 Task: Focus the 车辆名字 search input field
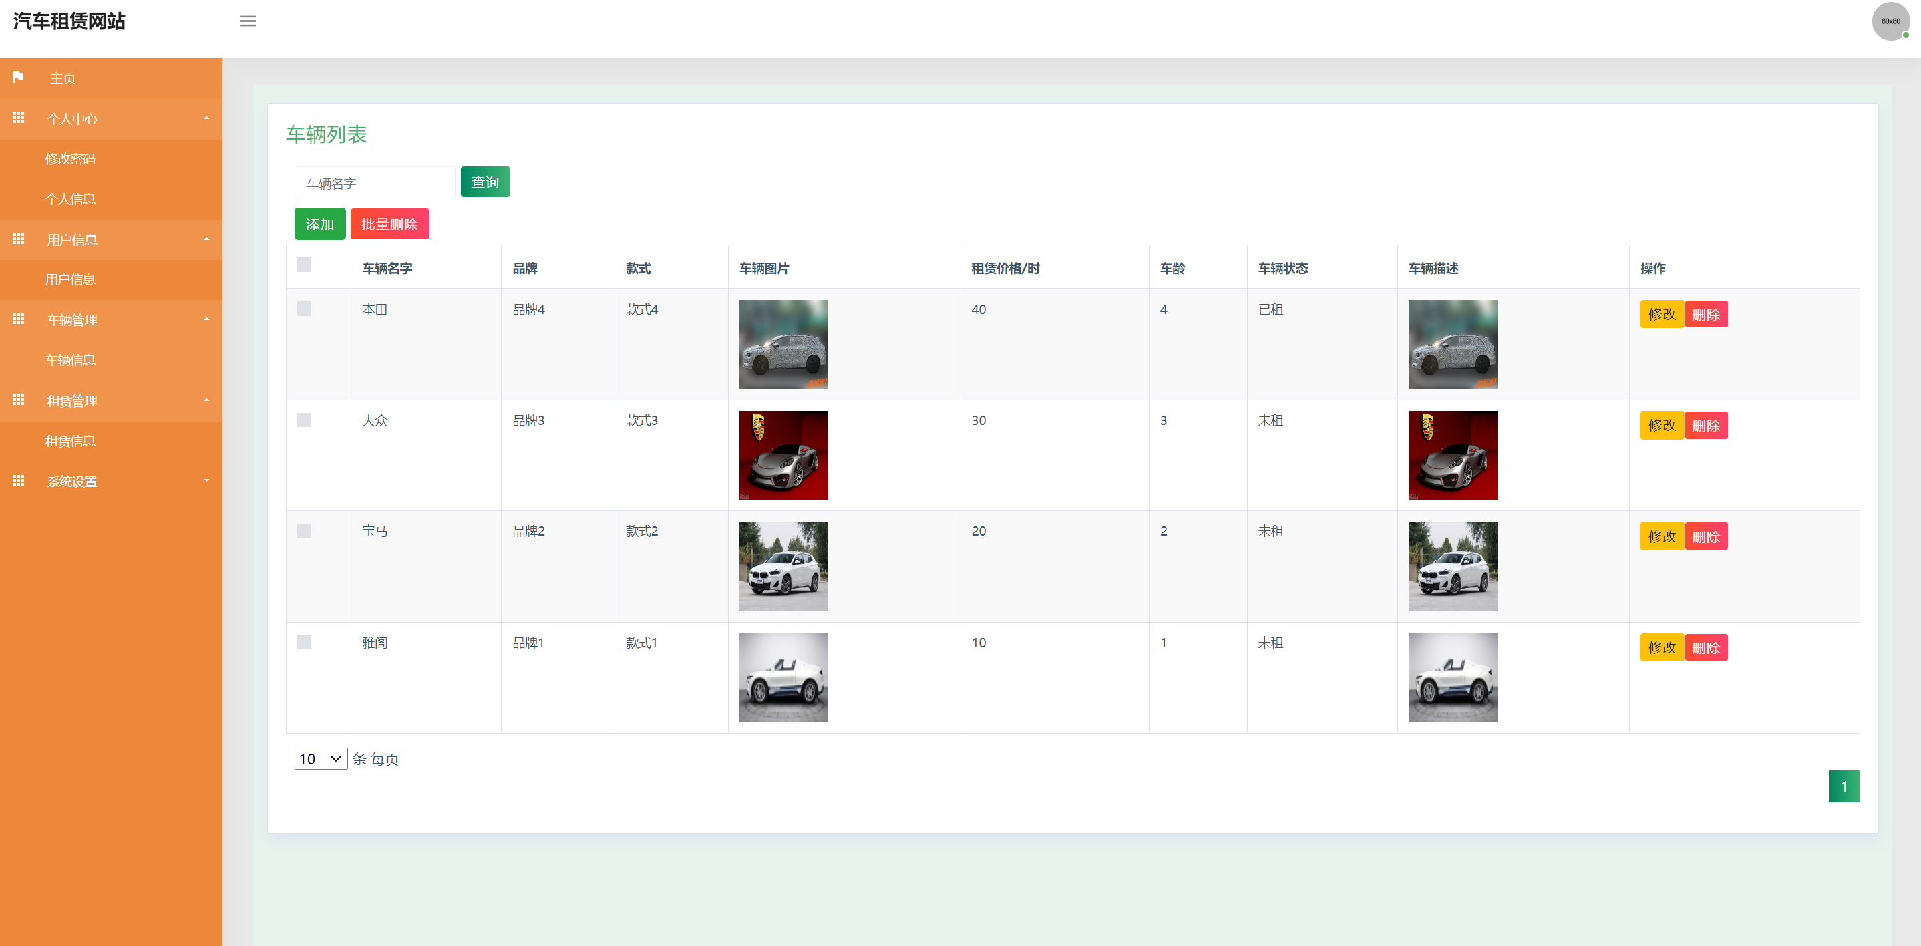(374, 184)
